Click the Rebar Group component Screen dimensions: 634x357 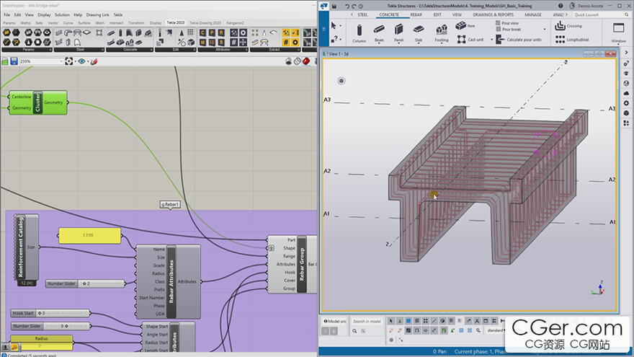301,264
